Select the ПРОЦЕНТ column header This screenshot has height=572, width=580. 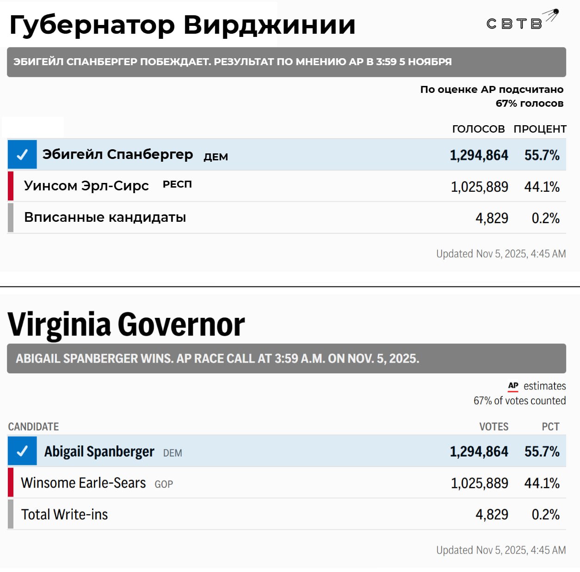coord(540,129)
